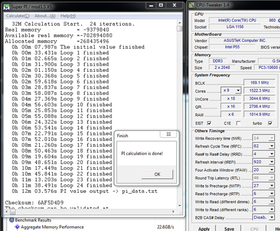Click the RAM 1014.9 MHz value
This screenshot has height=231, width=280.
(259, 114)
